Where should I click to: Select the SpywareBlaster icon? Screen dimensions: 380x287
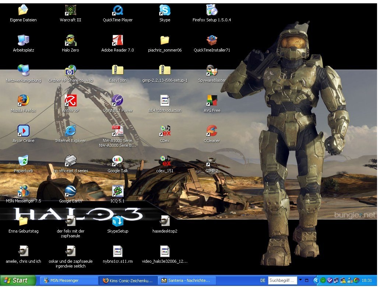(x=212, y=71)
